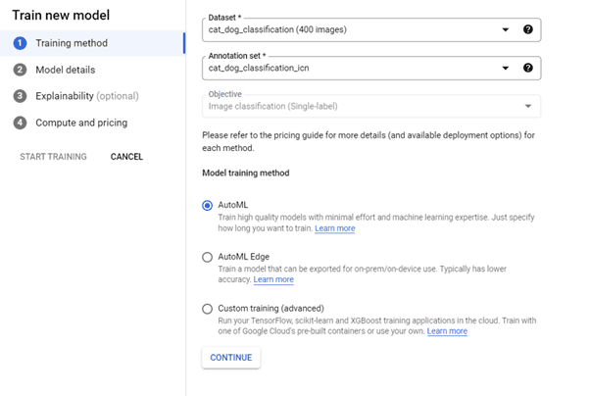
Task: Select the AutoML Edge radio option
Action: pyautogui.click(x=207, y=257)
